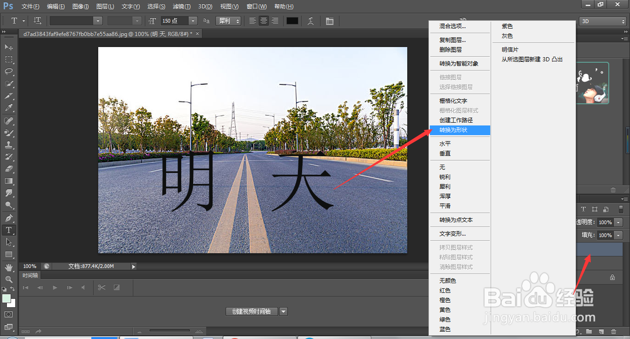Open the opacity percentage dropdown

(618, 222)
